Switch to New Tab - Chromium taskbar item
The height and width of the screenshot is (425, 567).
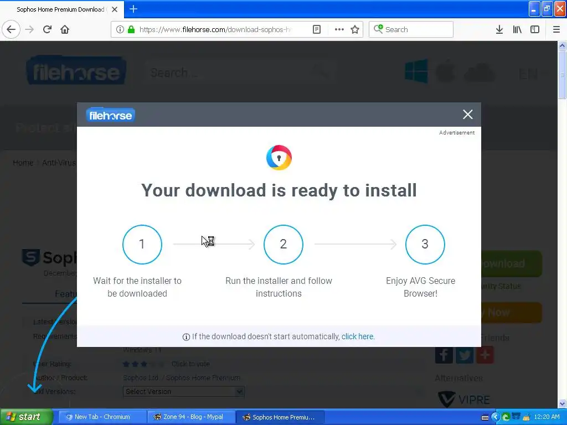[102, 417]
